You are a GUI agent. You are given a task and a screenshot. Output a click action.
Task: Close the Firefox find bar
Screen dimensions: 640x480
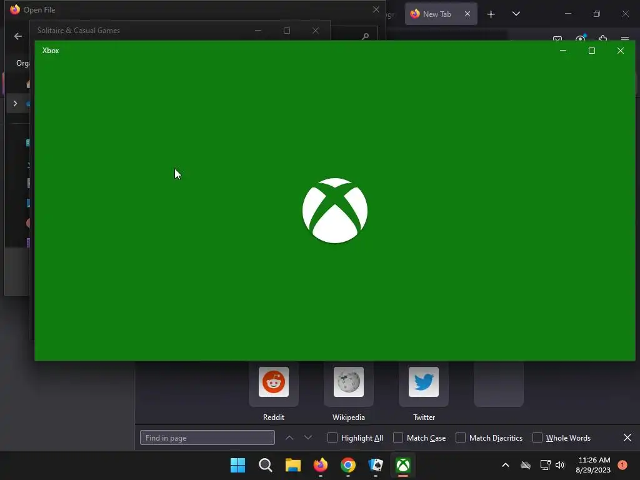click(x=627, y=437)
